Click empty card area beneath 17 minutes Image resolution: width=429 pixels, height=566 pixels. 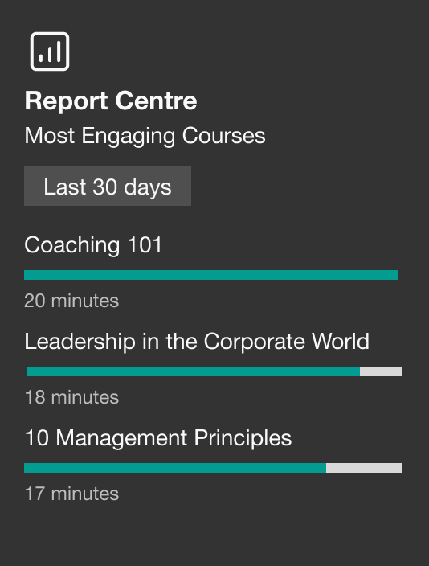tap(214, 534)
